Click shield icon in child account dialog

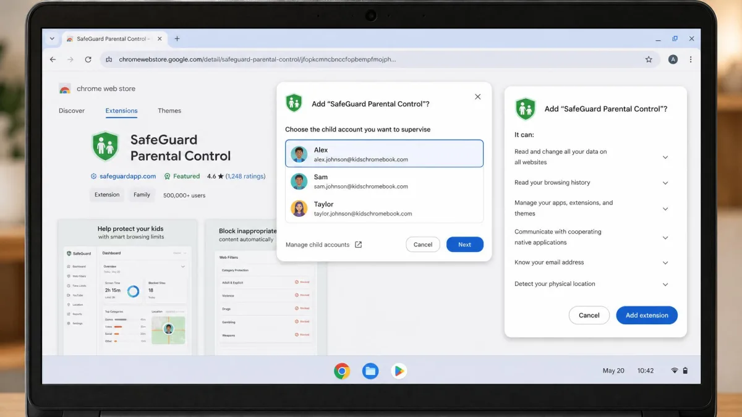click(294, 103)
